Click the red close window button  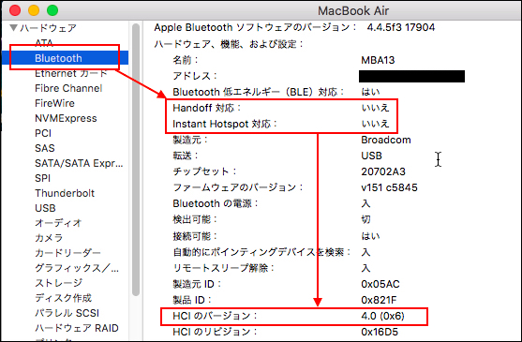point(15,10)
